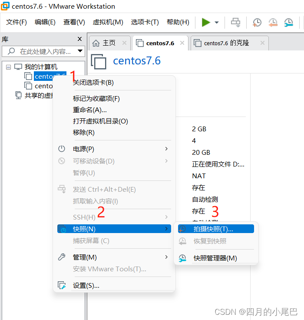Open the 电源(P) submenu

[114, 149]
